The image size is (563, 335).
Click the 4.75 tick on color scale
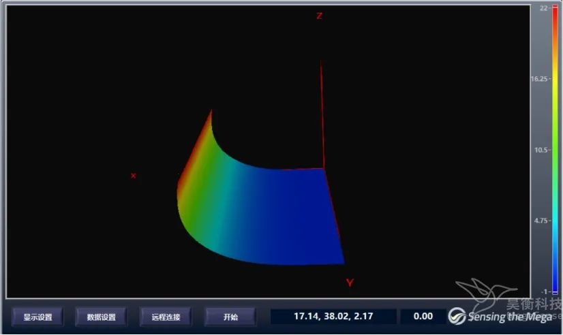click(541, 221)
